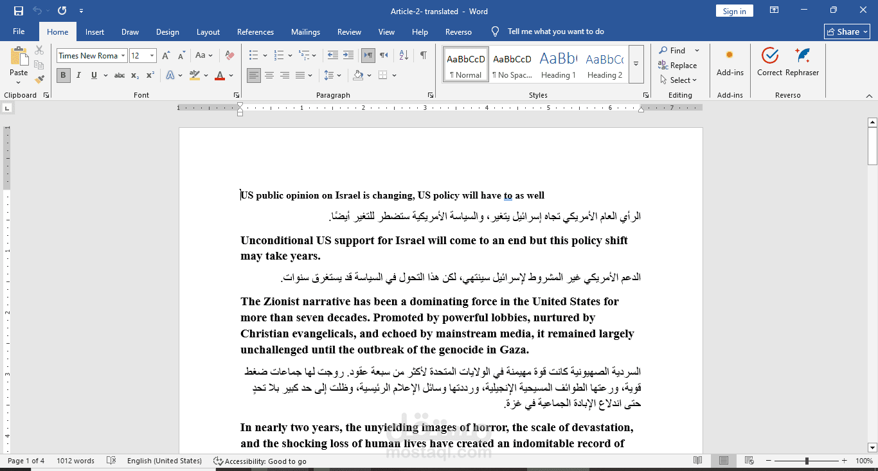Click Reverso Correct icon
878x471 pixels.
click(769, 62)
